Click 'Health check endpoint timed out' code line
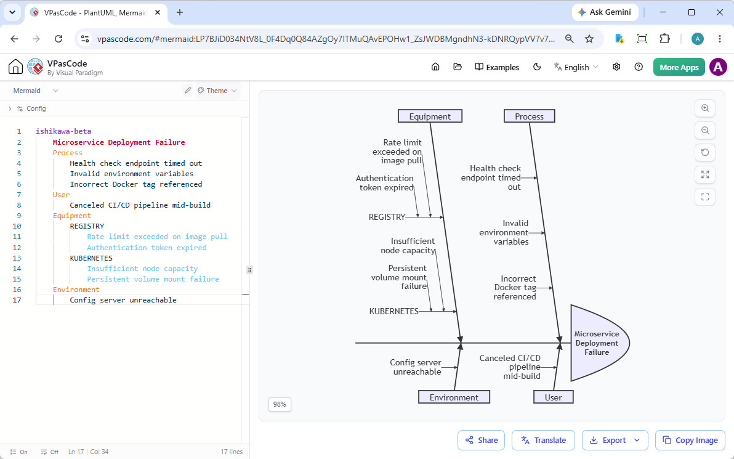Image resolution: width=734 pixels, height=459 pixels. 135,163
